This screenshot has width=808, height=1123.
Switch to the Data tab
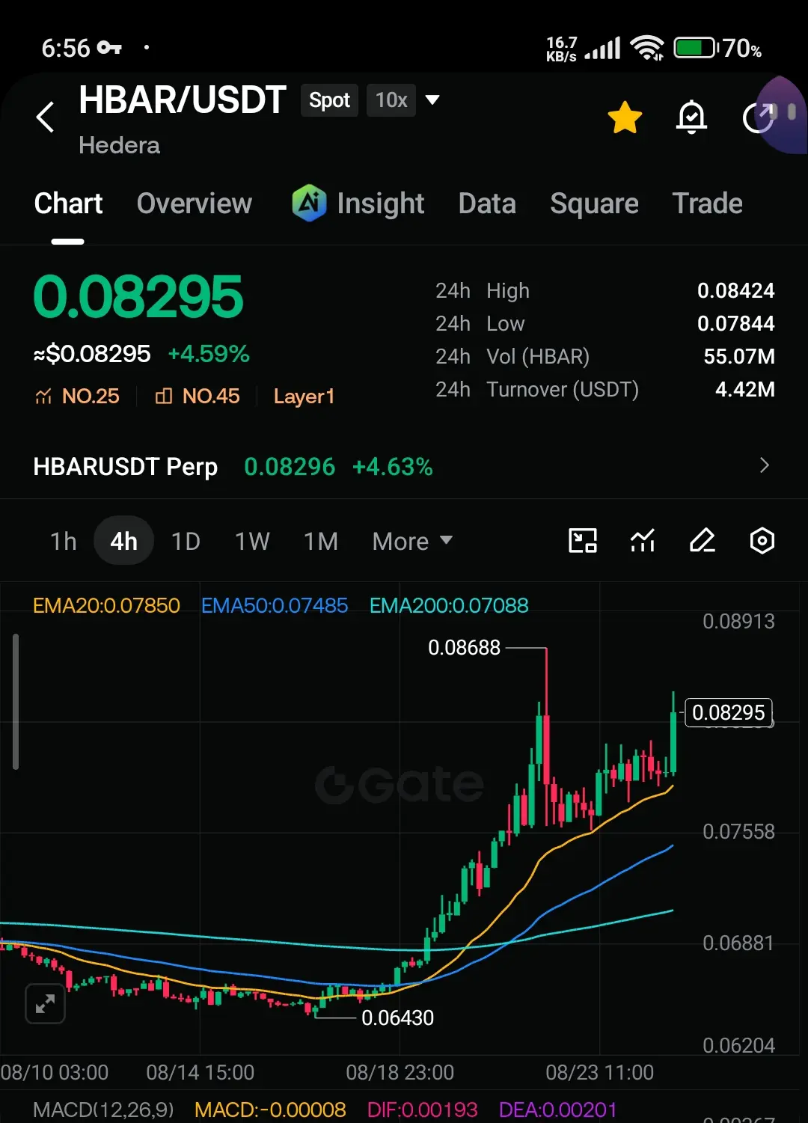pyautogui.click(x=487, y=204)
